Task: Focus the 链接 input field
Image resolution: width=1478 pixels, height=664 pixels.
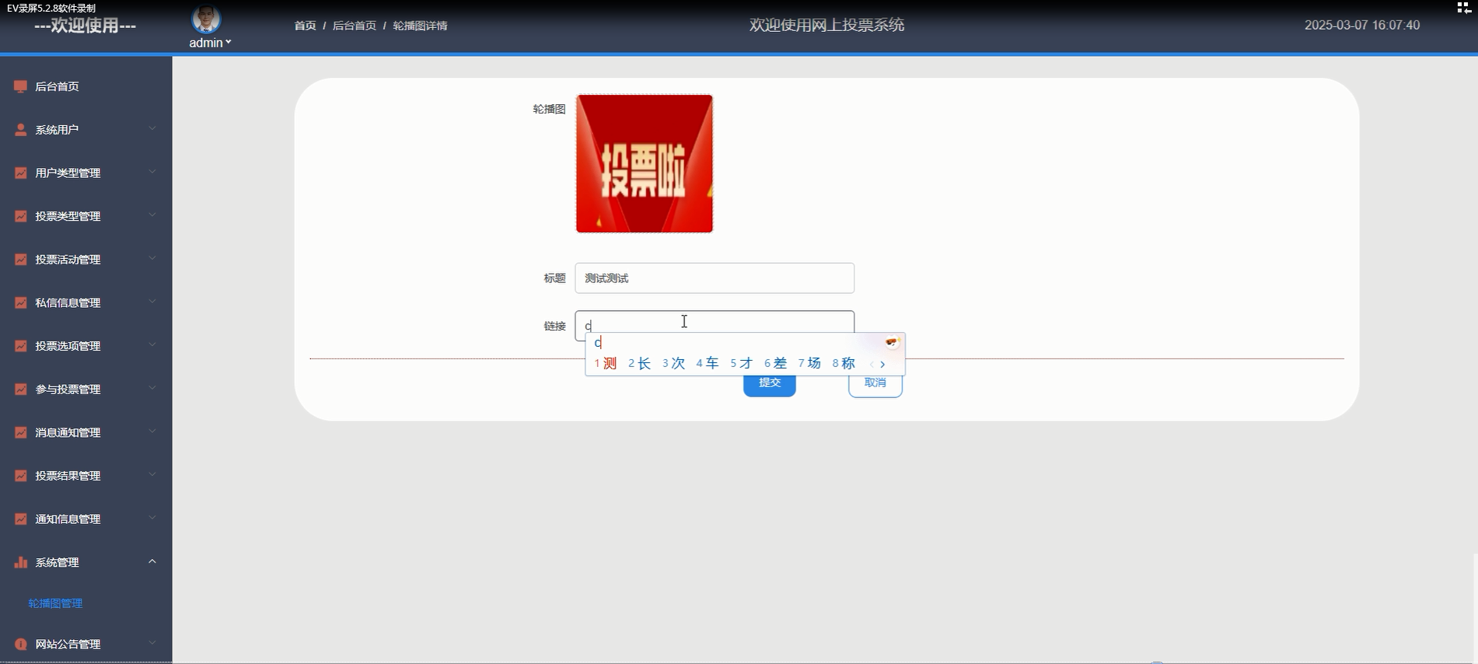Action: click(x=715, y=326)
